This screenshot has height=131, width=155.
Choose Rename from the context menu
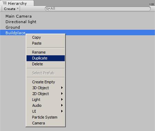[45, 52]
